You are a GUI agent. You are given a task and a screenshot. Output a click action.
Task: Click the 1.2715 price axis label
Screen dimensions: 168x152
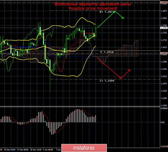pos(164,40)
